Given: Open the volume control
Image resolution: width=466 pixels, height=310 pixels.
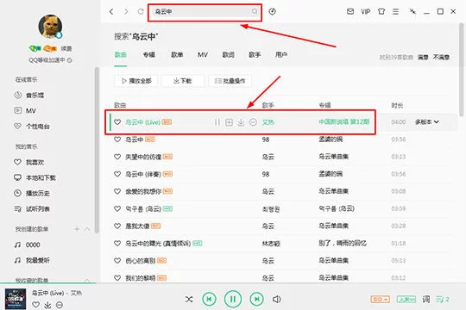Looking at the screenshot, I should pyautogui.click(x=277, y=300).
